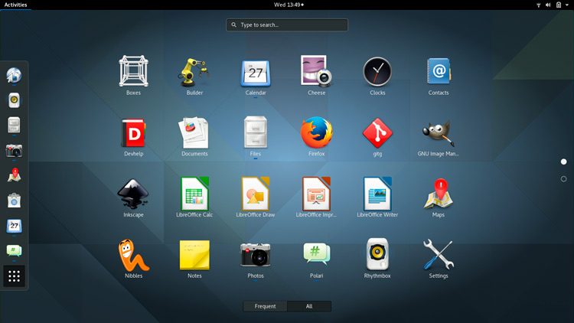Switch to the Frequent apps tab
574x323 pixels.
point(265,306)
